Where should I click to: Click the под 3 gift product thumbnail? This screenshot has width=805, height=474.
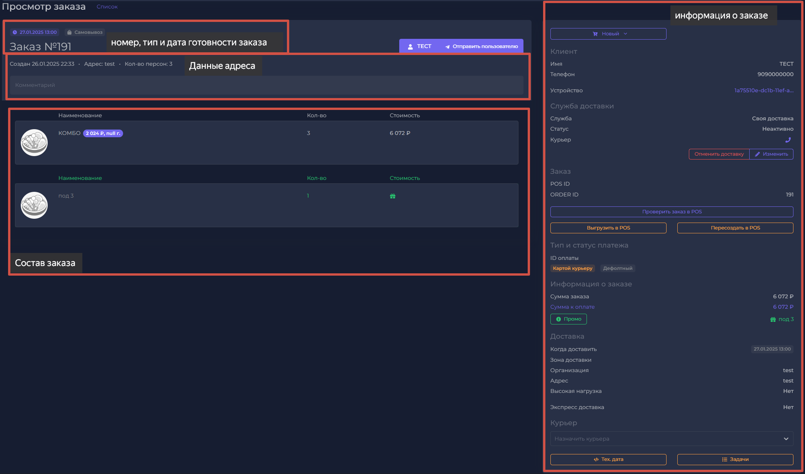(34, 205)
